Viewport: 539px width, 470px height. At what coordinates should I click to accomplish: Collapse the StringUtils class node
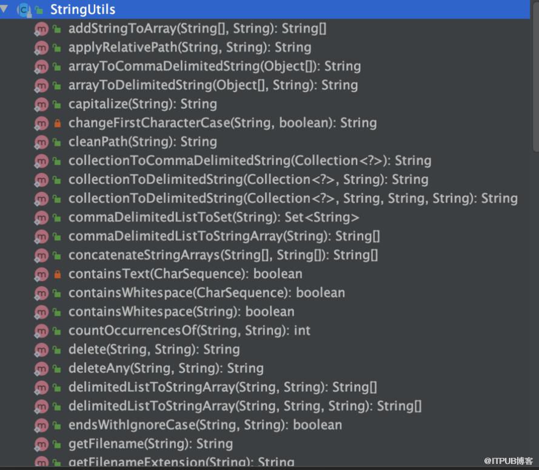click(4, 8)
